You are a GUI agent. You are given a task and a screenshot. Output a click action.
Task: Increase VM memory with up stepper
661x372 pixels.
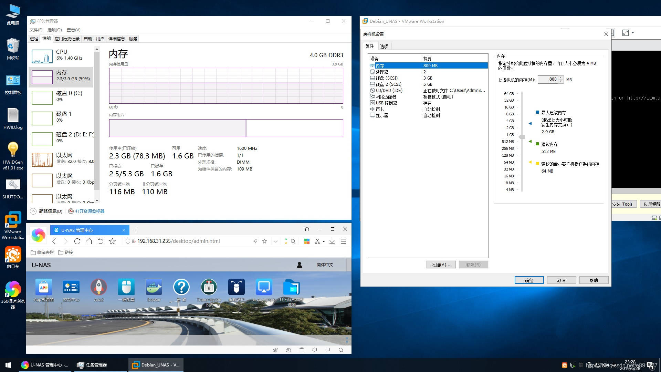coord(561,78)
